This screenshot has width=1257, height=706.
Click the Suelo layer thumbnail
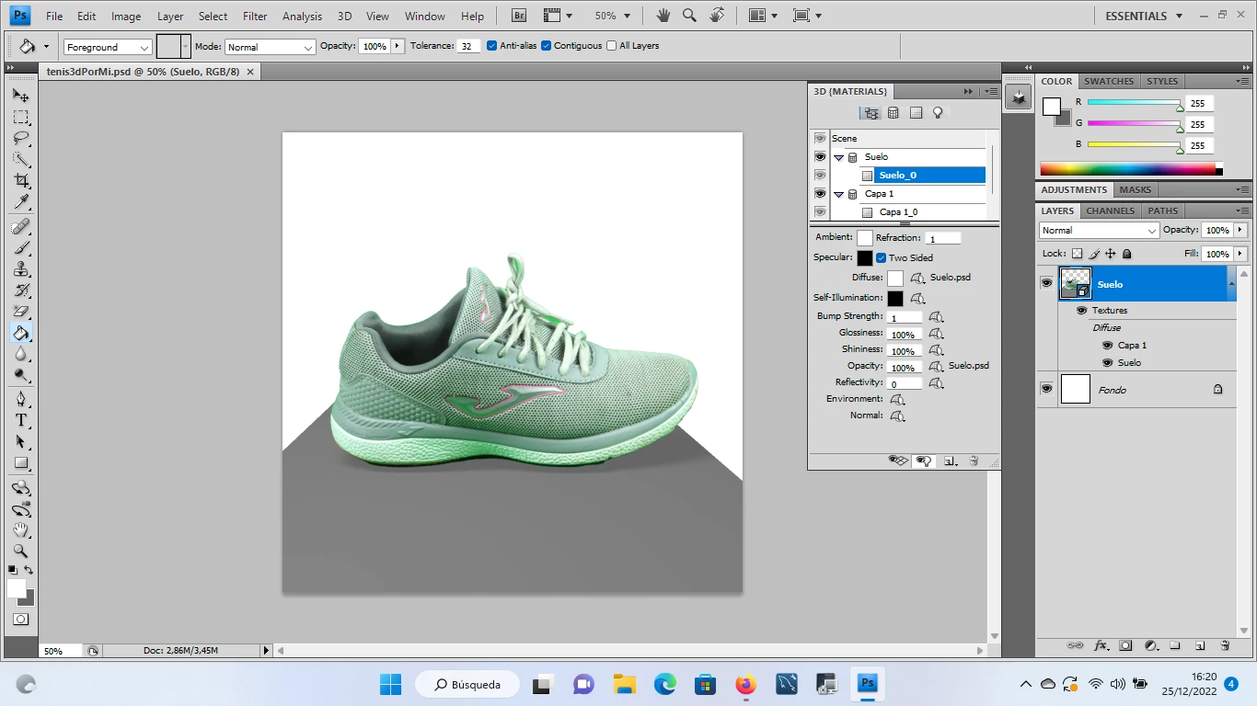tap(1076, 283)
